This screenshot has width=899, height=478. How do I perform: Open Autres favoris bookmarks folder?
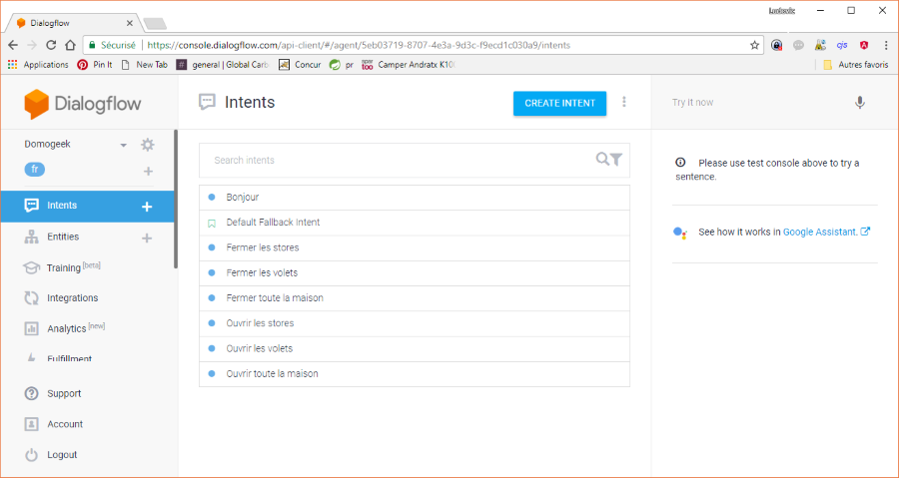(855, 65)
